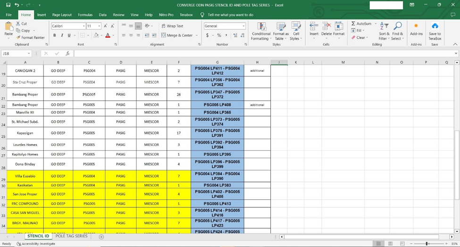460x247 pixels.
Task: Switch to the Nitro Pro tab
Action: [x=166, y=15]
